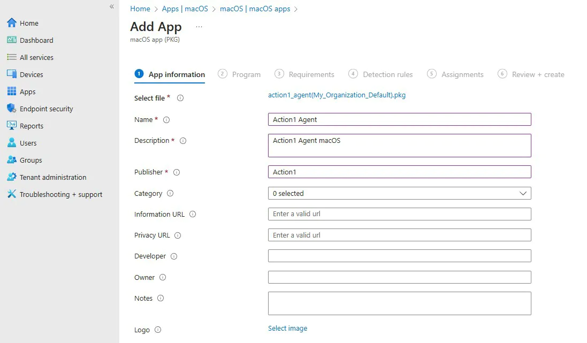Open Endpoint security
The image size is (587, 343).
coord(11,109)
